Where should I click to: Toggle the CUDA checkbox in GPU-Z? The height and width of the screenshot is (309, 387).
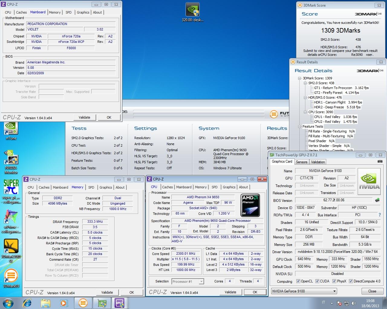tap(317, 281)
